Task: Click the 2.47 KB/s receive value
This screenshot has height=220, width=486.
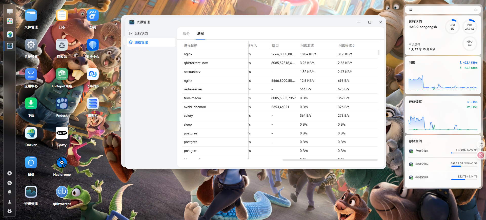Action: (345, 72)
